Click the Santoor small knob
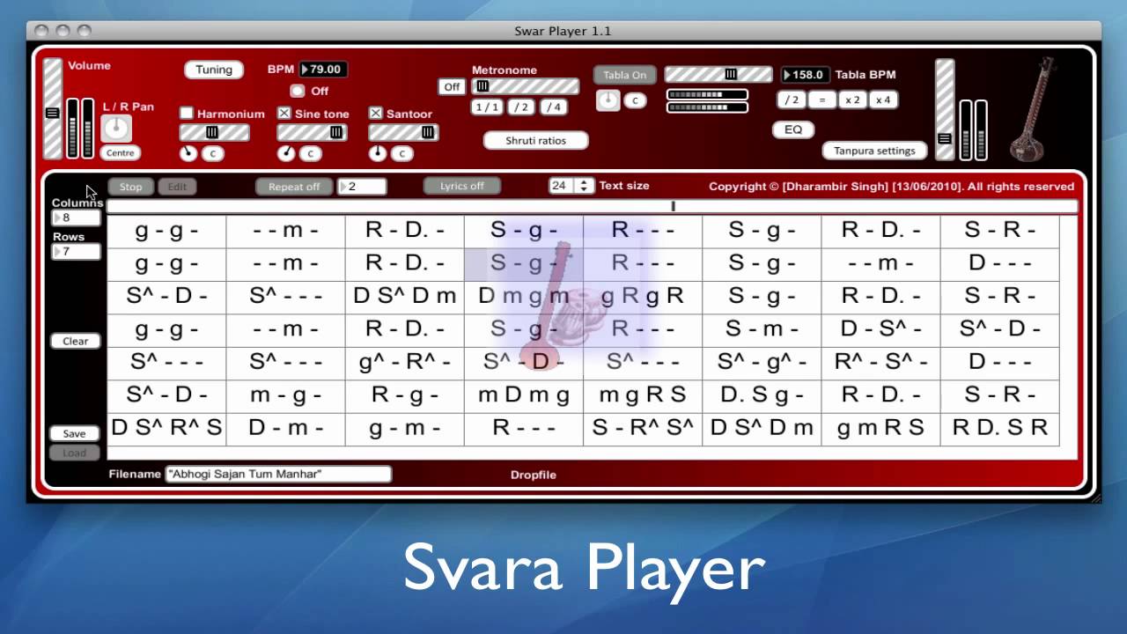 pyautogui.click(x=377, y=153)
